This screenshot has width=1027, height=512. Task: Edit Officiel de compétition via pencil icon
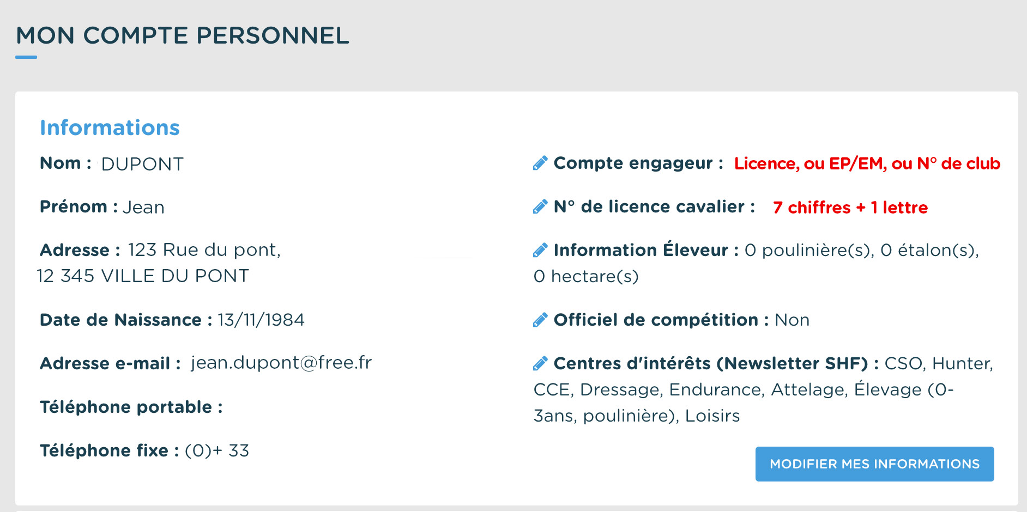540,320
